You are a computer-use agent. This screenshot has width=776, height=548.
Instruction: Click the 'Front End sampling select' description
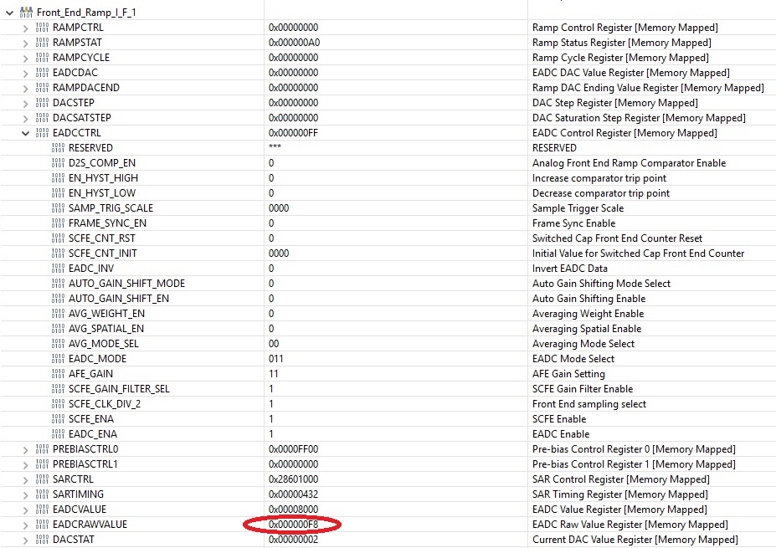click(x=589, y=404)
